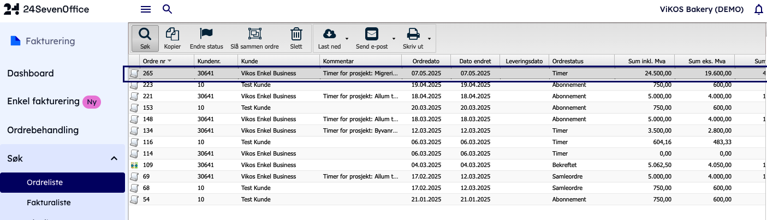Image resolution: width=767 pixels, height=220 pixels.
Task: Open Ordrebehandling in the sidebar
Action: coord(43,130)
